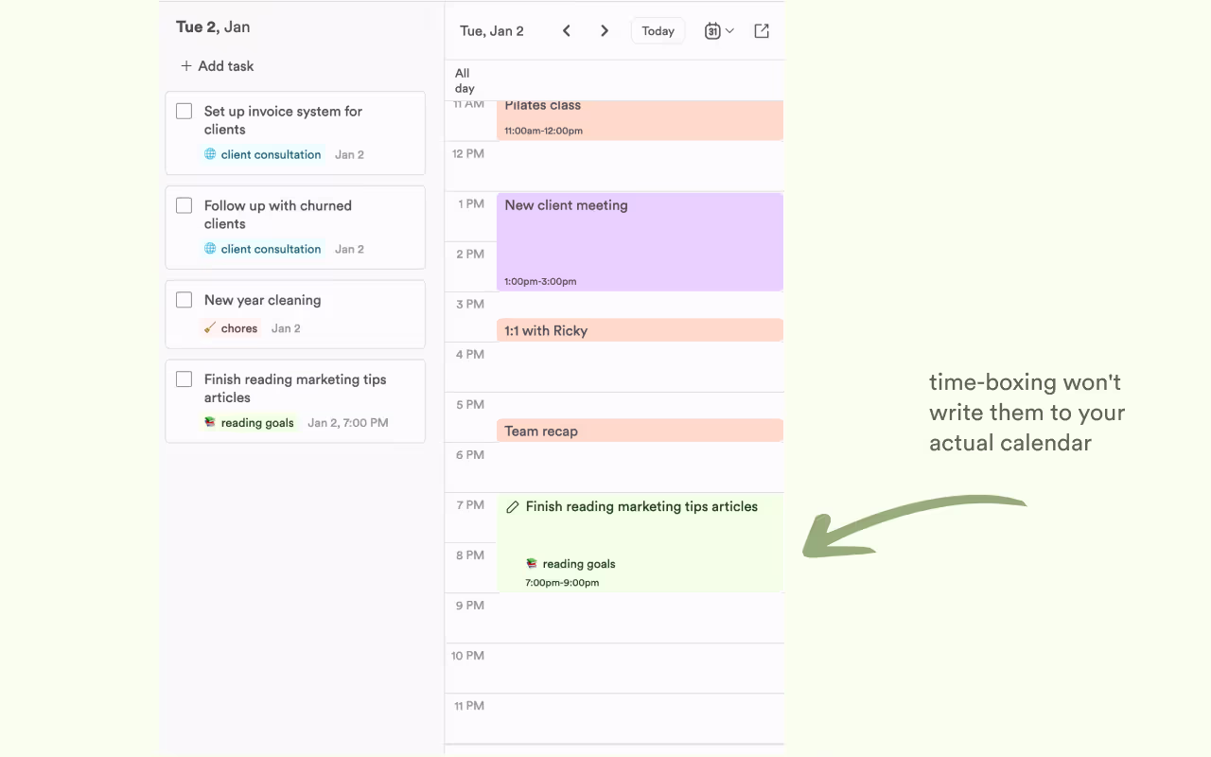Click the chores tag
Viewport: 1211px width, 757px height.
click(231, 328)
